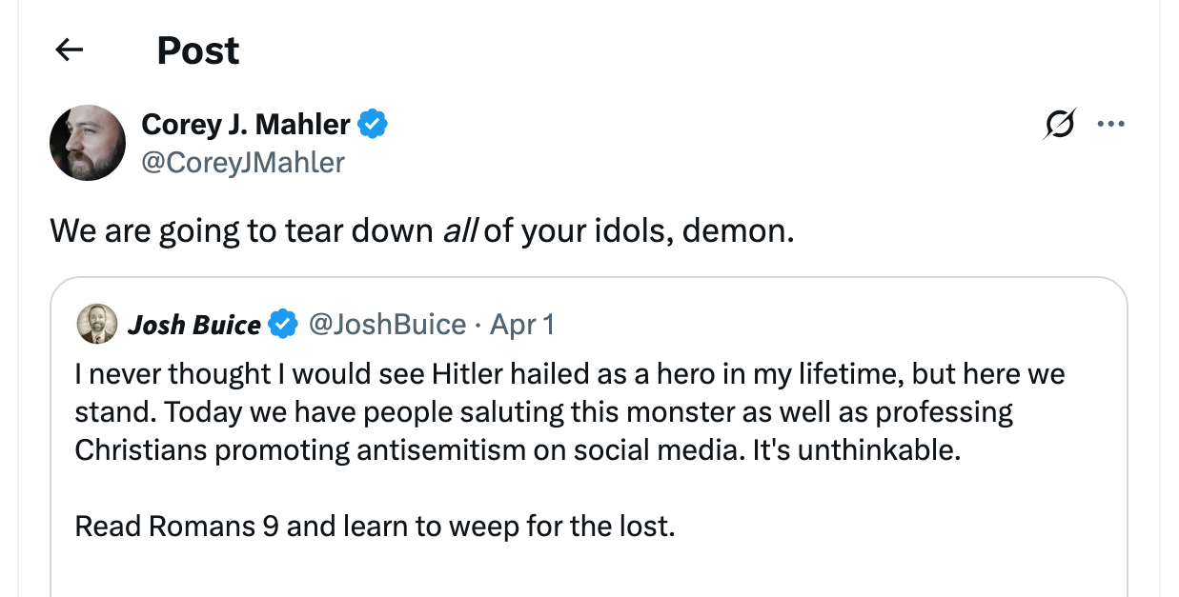Viewport: 1179px width, 597px height.
Task: Click the italicized word "all" in the post
Action: click(459, 229)
